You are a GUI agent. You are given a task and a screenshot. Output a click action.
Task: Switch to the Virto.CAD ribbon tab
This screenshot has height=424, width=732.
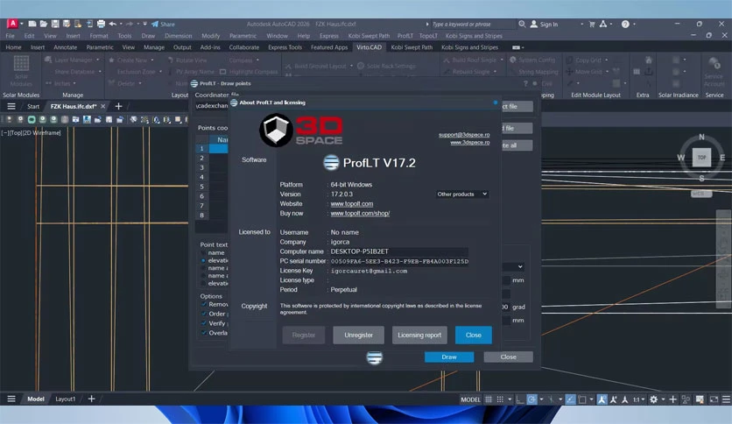pyautogui.click(x=369, y=47)
